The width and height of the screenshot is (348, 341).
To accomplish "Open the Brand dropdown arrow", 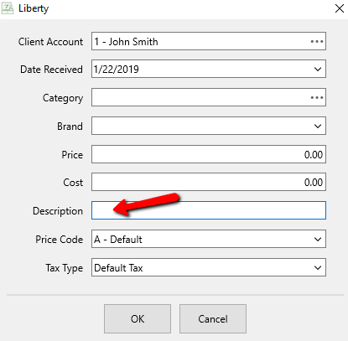I will pos(318,126).
